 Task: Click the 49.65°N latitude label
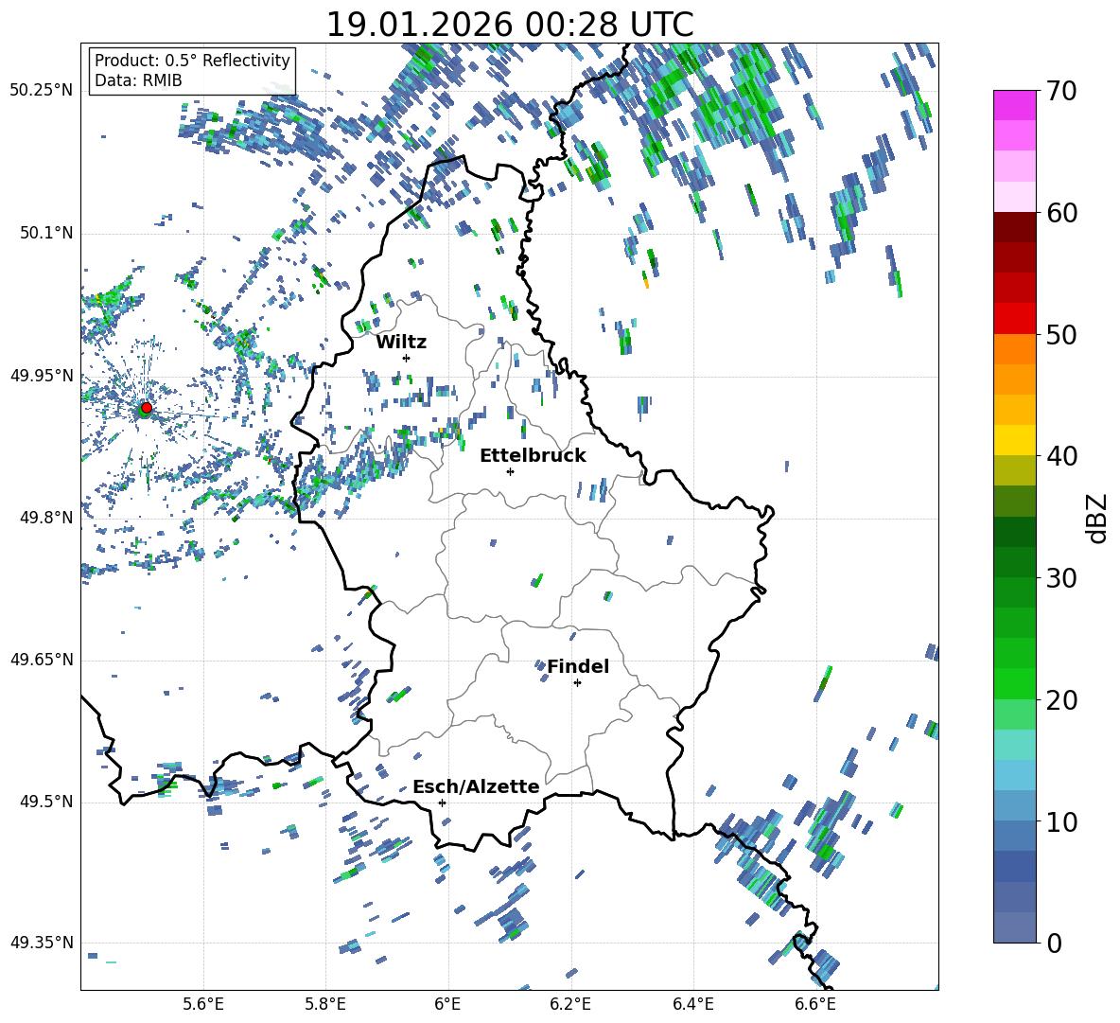[42, 660]
